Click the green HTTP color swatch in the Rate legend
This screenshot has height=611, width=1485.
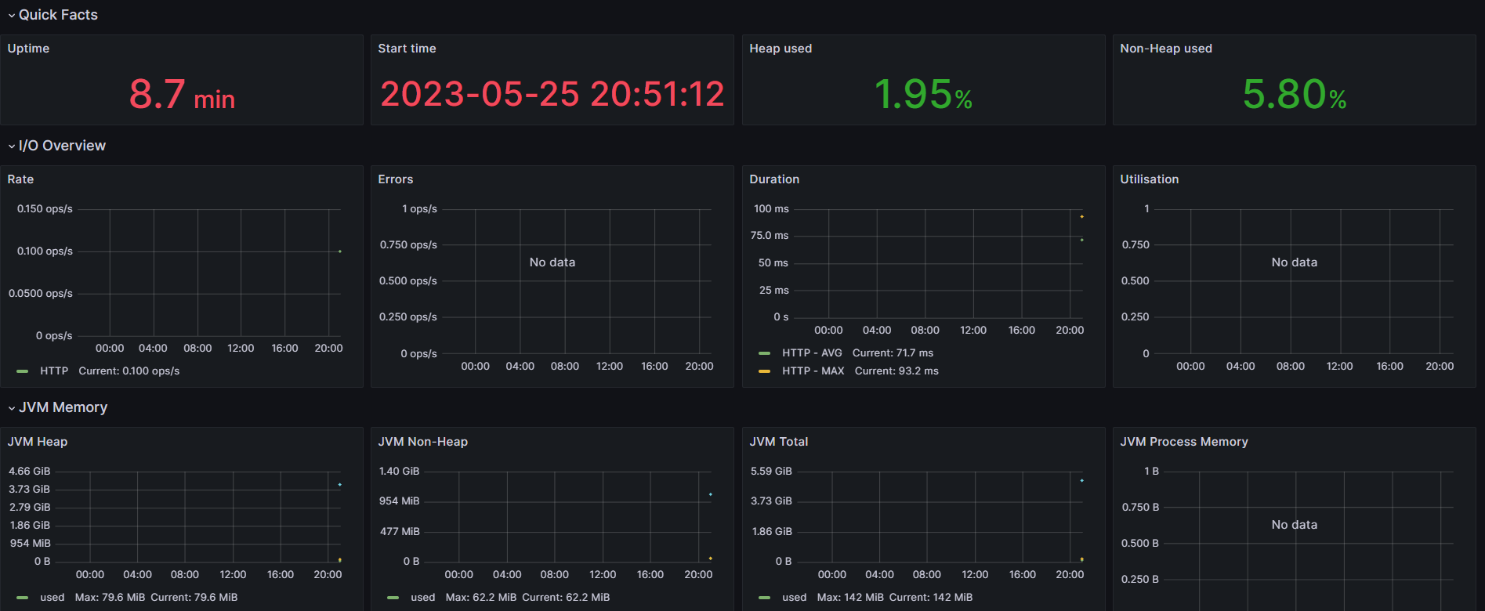point(23,371)
